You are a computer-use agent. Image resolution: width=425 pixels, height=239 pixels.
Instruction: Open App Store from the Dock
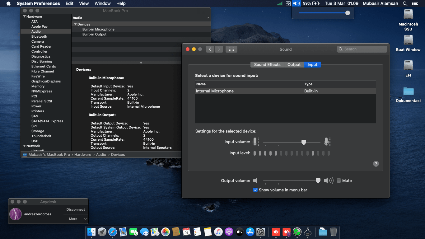click(x=250, y=232)
